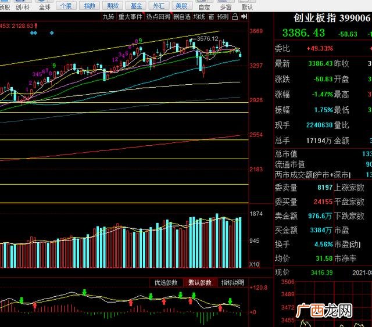The image size is (372, 327).
Task: Click the 下跌家数 label
Action: 349,216
